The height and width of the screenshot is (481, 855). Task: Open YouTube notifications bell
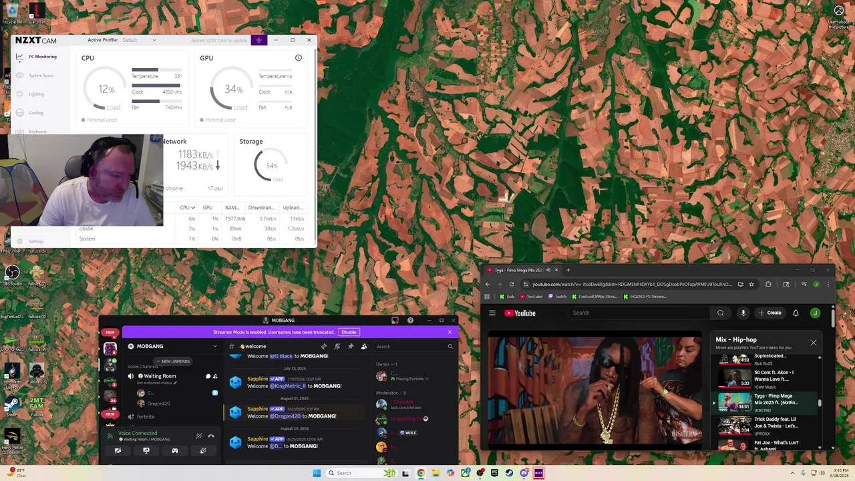[796, 313]
